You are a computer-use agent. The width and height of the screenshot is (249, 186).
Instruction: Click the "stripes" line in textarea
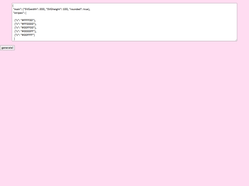(x=20, y=13)
